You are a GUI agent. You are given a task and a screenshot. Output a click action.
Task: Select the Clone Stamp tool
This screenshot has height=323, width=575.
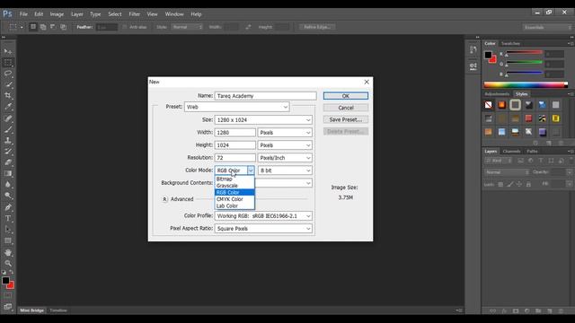[x=8, y=140]
